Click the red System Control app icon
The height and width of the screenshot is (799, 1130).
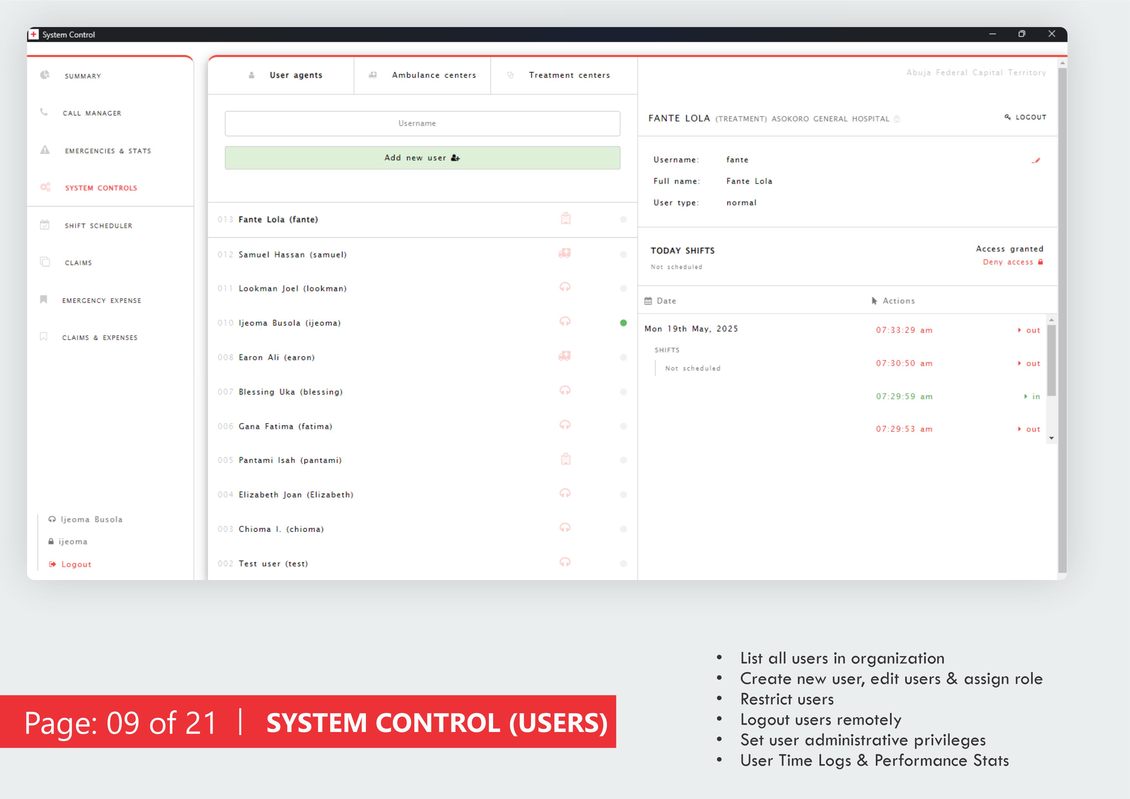pos(34,34)
